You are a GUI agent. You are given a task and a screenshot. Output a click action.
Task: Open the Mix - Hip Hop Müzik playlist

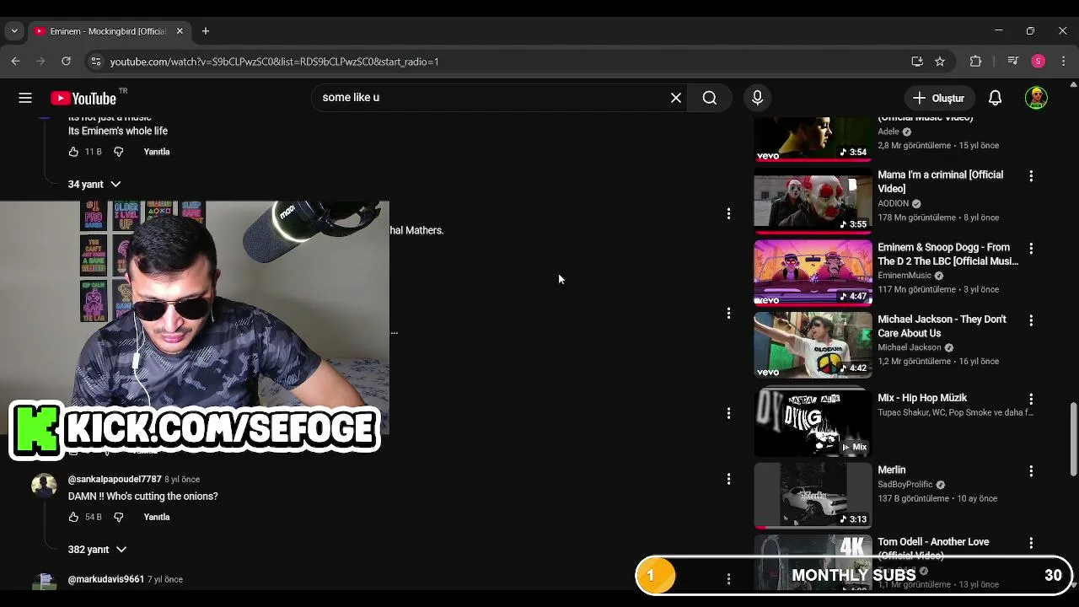click(x=922, y=398)
